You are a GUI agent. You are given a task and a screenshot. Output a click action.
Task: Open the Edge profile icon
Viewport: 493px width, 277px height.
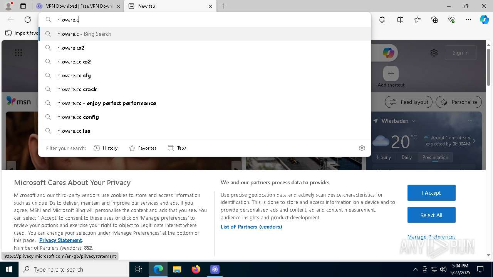tap(8, 6)
